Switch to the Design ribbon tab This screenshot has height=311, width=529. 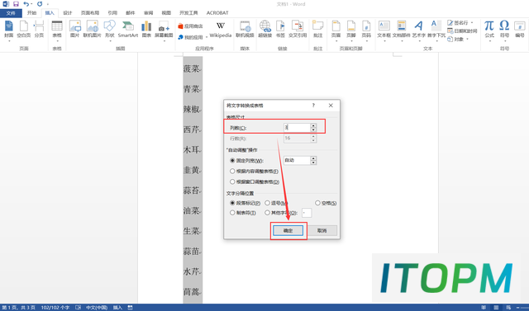[68, 13]
